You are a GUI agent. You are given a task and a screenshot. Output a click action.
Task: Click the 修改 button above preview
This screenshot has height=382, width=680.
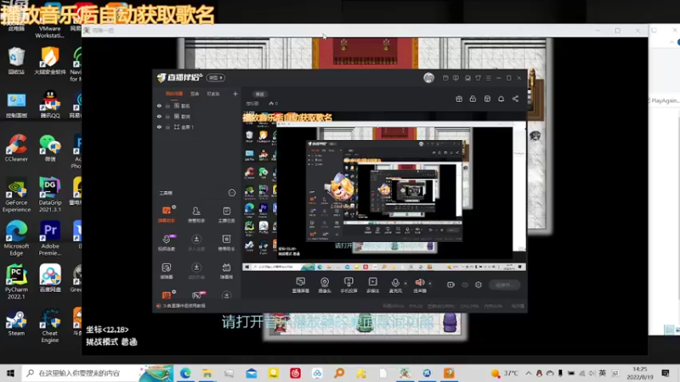[259, 94]
